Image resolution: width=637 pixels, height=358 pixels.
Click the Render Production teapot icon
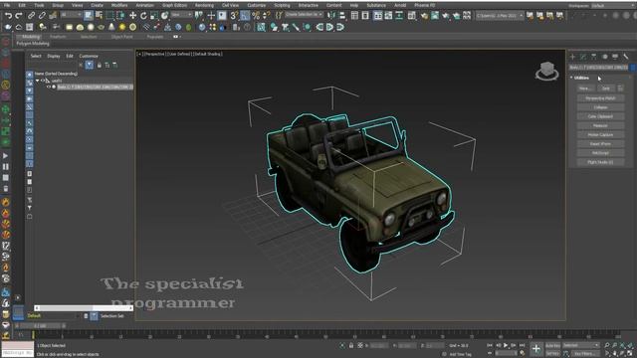446,16
